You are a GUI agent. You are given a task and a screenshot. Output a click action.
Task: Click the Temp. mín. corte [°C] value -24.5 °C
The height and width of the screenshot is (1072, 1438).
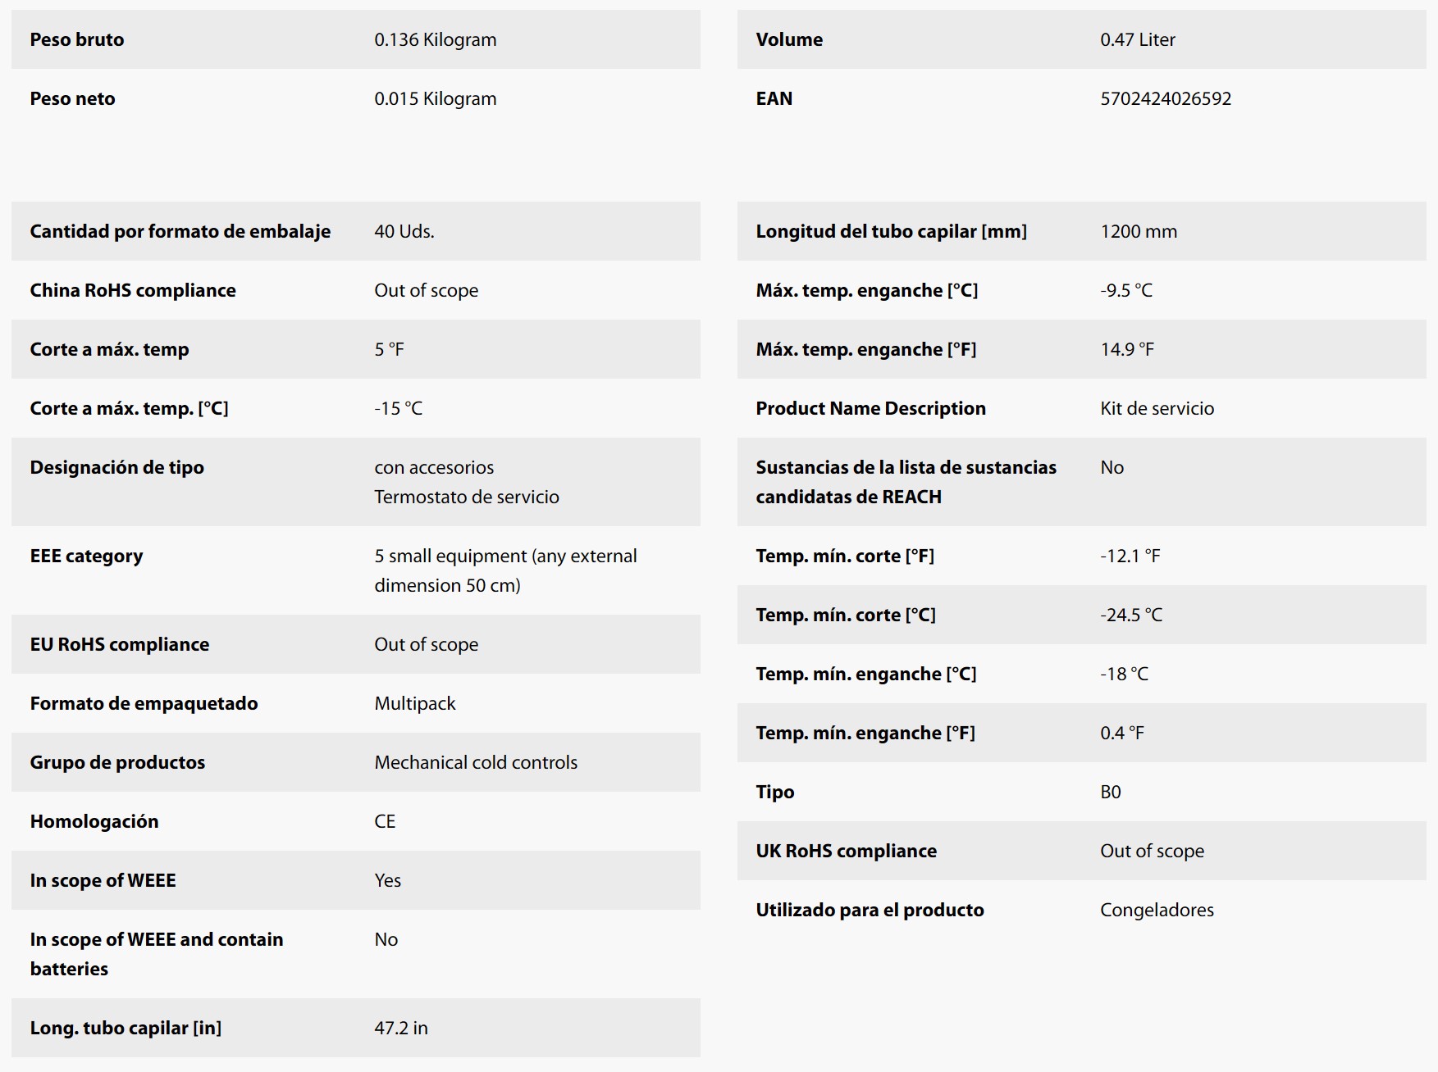click(x=1130, y=615)
